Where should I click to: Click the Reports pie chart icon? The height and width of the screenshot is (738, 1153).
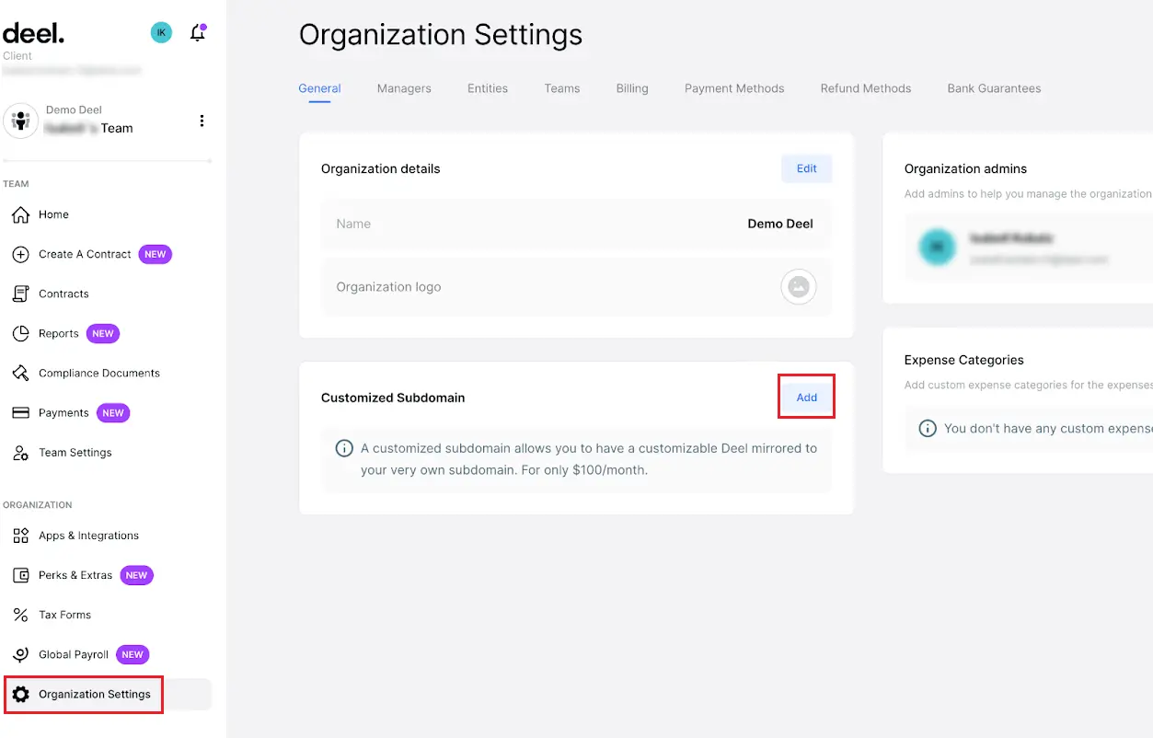(20, 333)
